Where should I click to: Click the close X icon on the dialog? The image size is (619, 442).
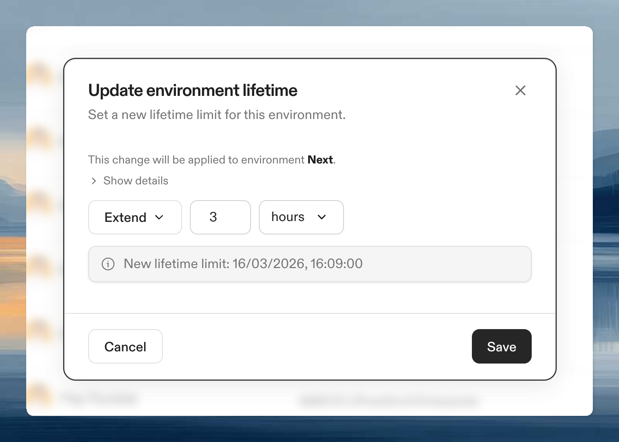coord(520,91)
